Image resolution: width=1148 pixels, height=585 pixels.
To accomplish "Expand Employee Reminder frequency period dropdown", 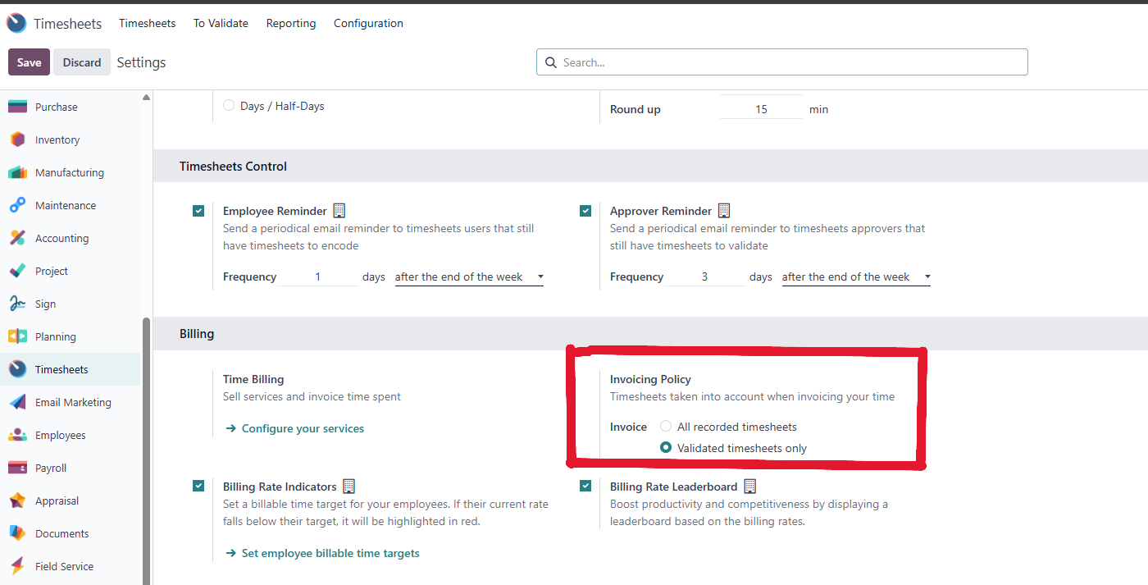I will [469, 277].
